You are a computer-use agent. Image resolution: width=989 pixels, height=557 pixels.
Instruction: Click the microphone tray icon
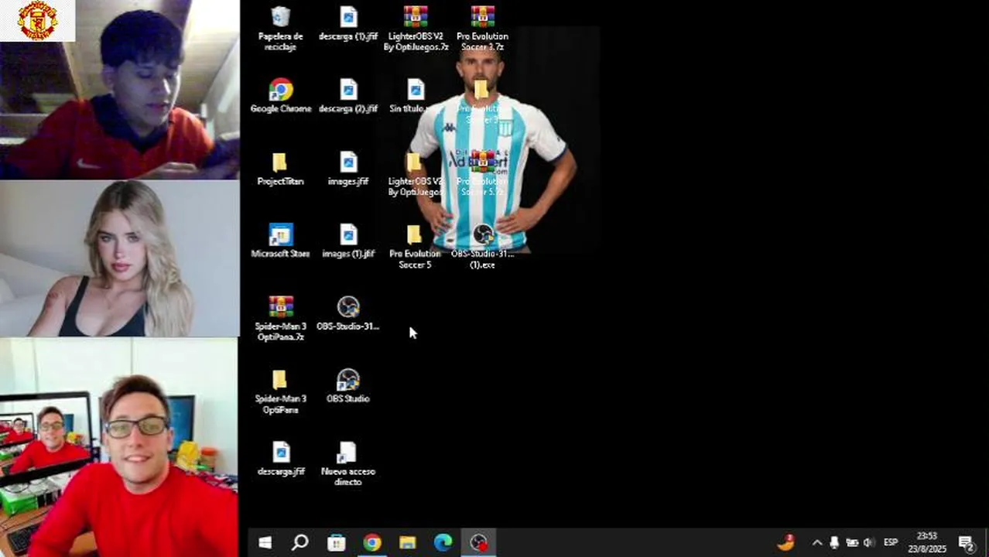pos(834,542)
